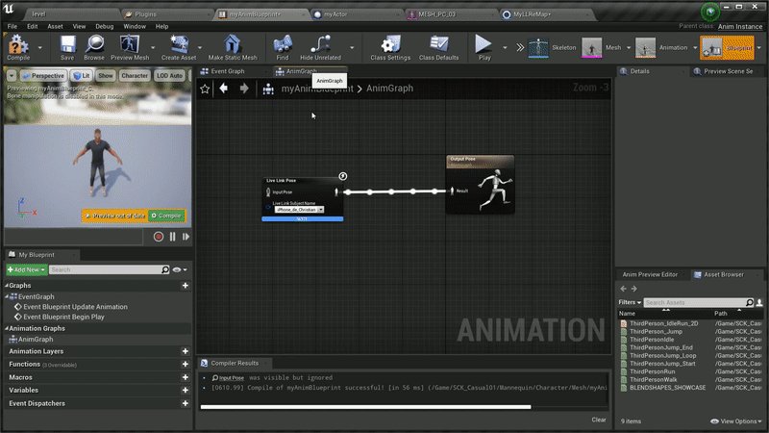Select the Blueprint editor mode
Screen dimensions: 769x433
(727, 47)
